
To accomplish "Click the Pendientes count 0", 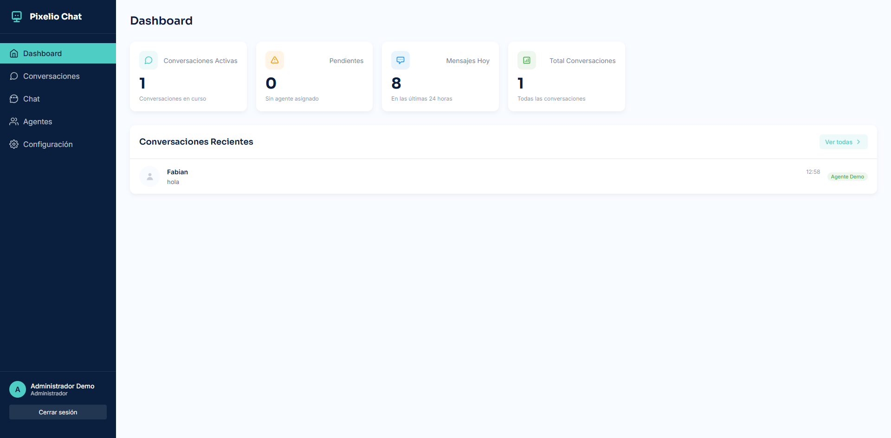I will 271,83.
